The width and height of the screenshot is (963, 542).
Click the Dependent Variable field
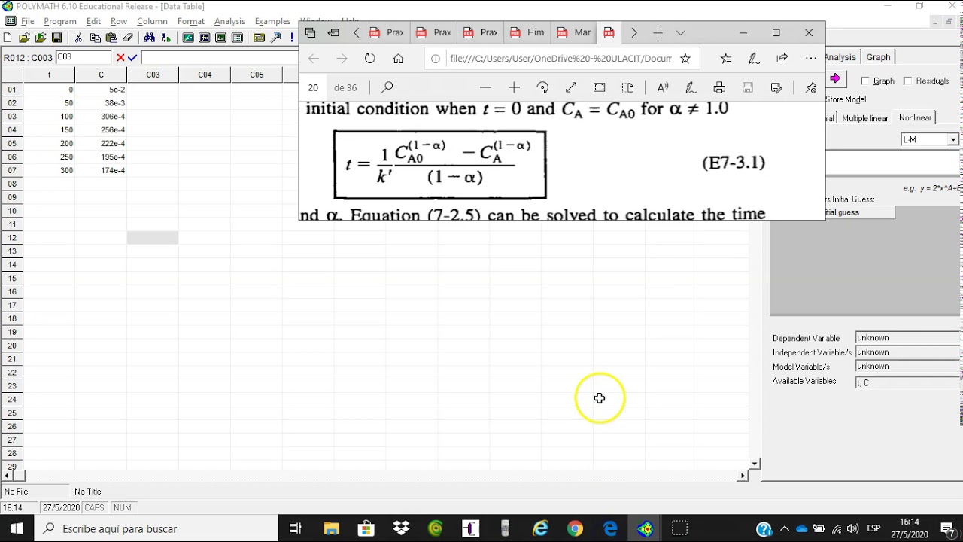tap(907, 338)
